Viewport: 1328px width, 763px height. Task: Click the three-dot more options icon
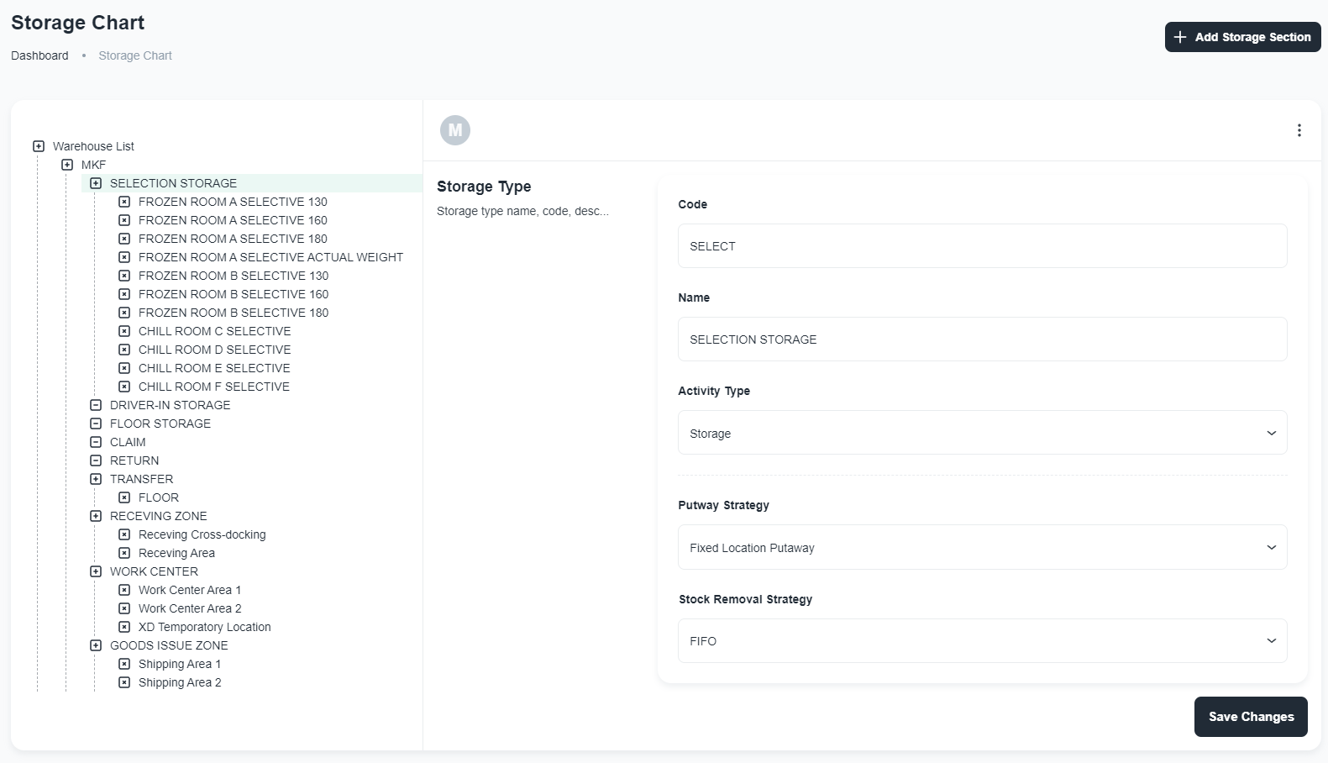click(1299, 130)
